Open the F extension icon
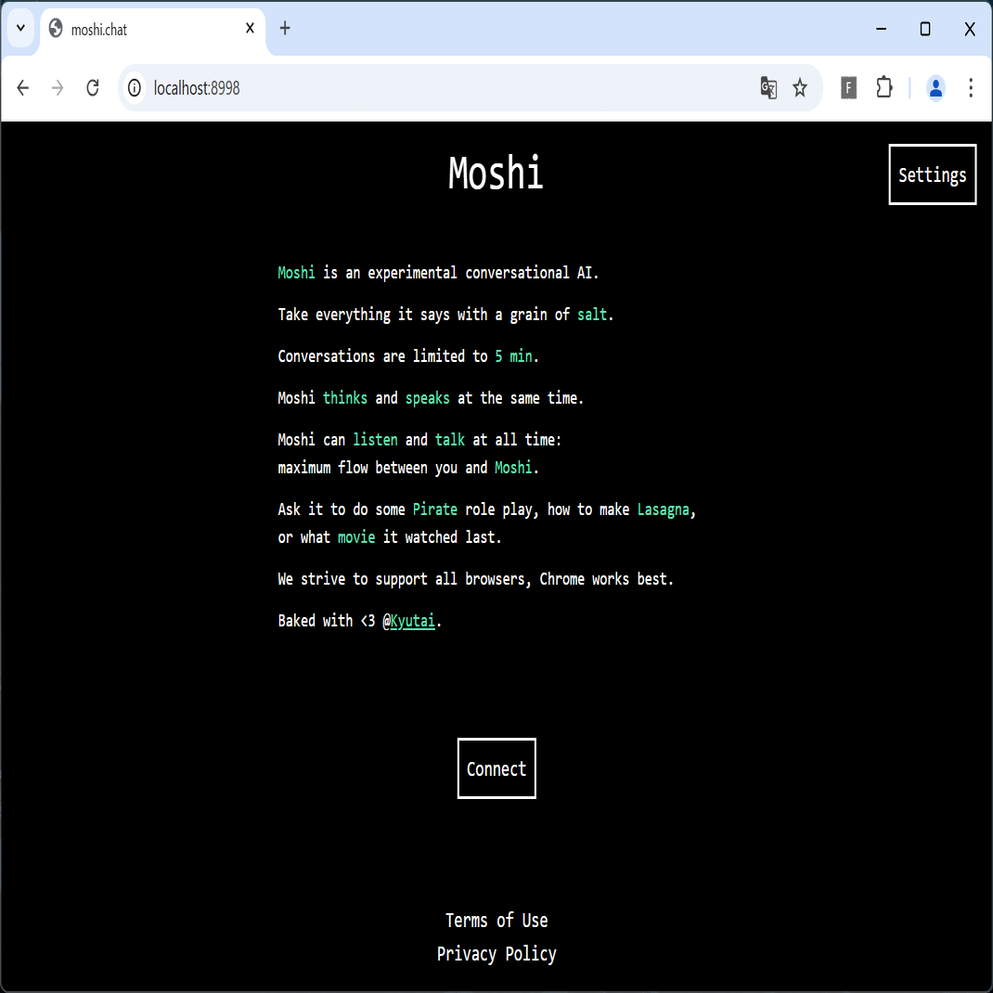This screenshot has height=993, width=993. 848,88
